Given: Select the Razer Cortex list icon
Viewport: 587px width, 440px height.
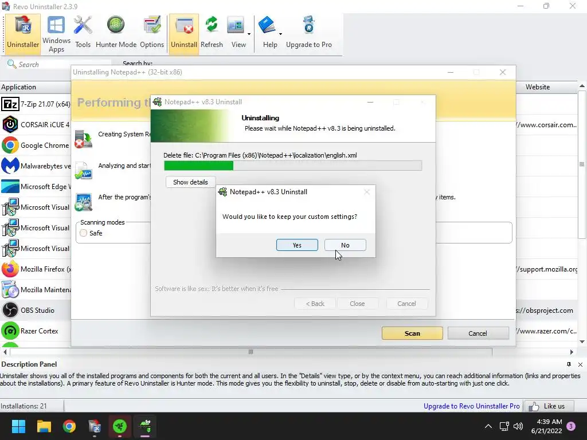Looking at the screenshot, I should 10,331.
